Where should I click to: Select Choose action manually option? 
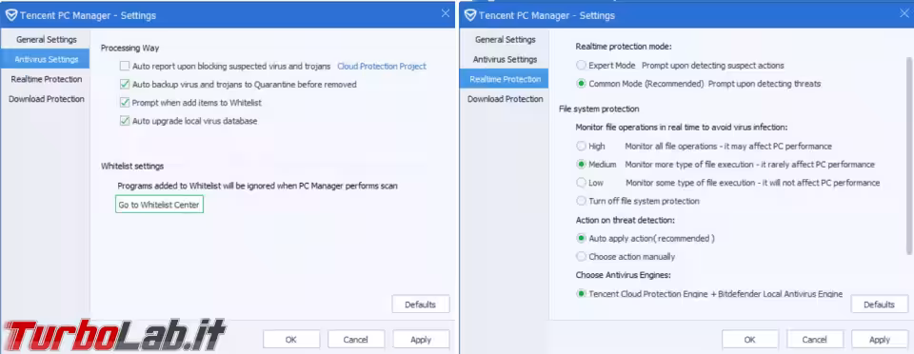pyautogui.click(x=581, y=256)
